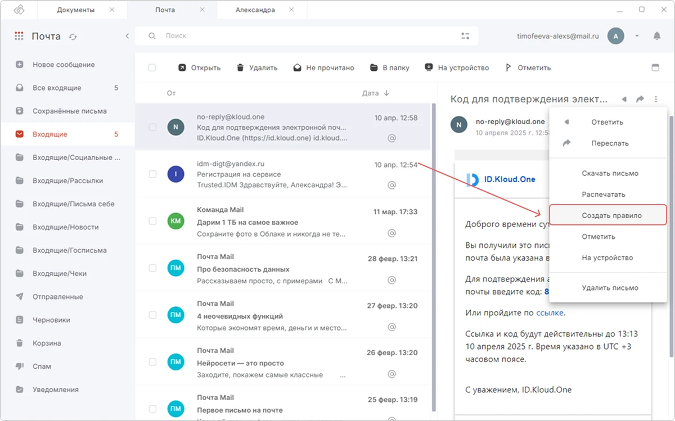This screenshot has height=421, width=675.
Task: Refresh mail using the sync icon
Action: click(73, 37)
